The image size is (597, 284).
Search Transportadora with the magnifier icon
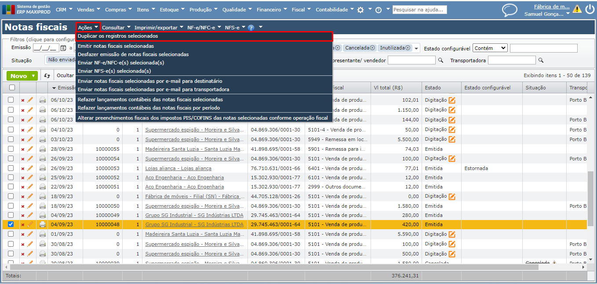541,60
